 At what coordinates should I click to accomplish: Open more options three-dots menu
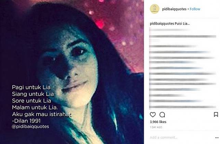click(x=217, y=138)
